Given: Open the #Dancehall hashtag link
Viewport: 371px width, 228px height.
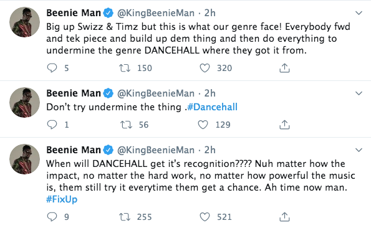Looking at the screenshot, I should click(x=212, y=107).
